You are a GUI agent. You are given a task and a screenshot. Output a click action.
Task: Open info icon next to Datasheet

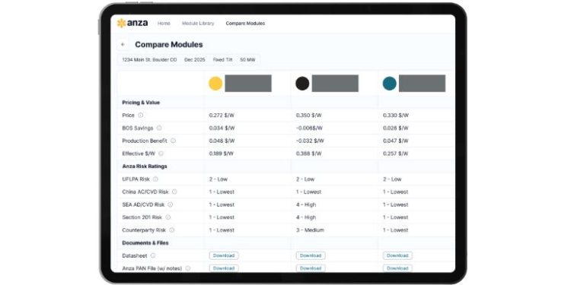pos(153,255)
